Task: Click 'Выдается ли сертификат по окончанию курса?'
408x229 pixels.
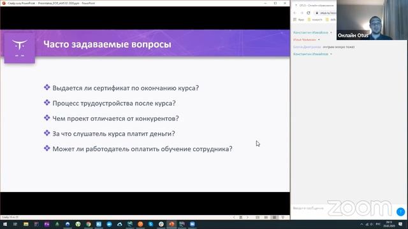Action: (x=126, y=88)
